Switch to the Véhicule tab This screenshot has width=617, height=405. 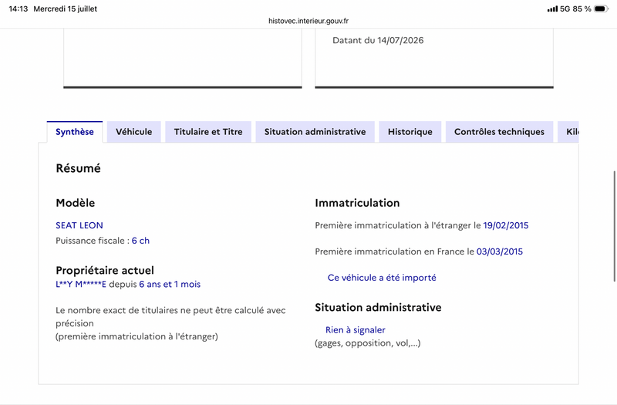(x=133, y=132)
